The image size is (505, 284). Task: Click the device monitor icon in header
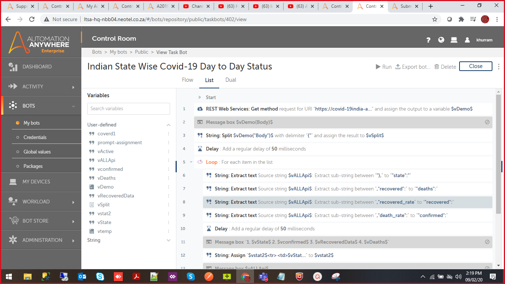(x=454, y=40)
